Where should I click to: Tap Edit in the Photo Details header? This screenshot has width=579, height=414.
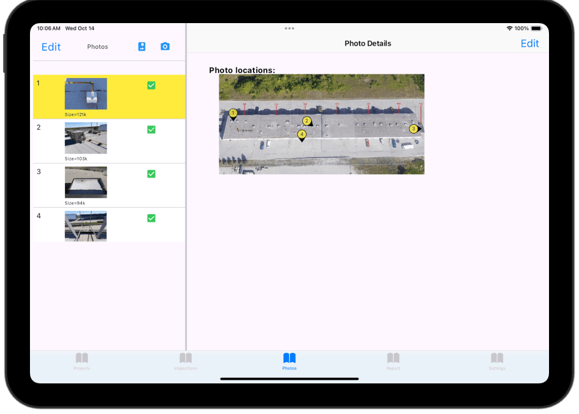click(x=530, y=44)
